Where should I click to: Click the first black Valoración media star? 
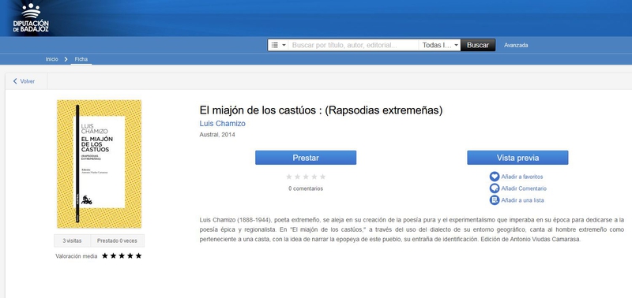(105, 255)
